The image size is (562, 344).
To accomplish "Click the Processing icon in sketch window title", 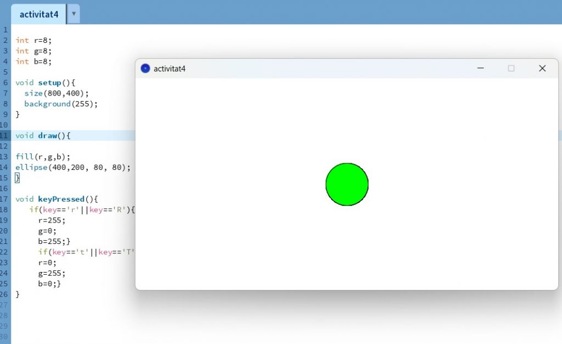I will pyautogui.click(x=145, y=68).
